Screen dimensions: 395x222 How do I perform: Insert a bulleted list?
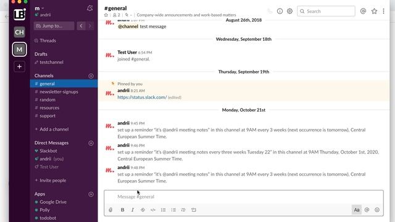173,210
